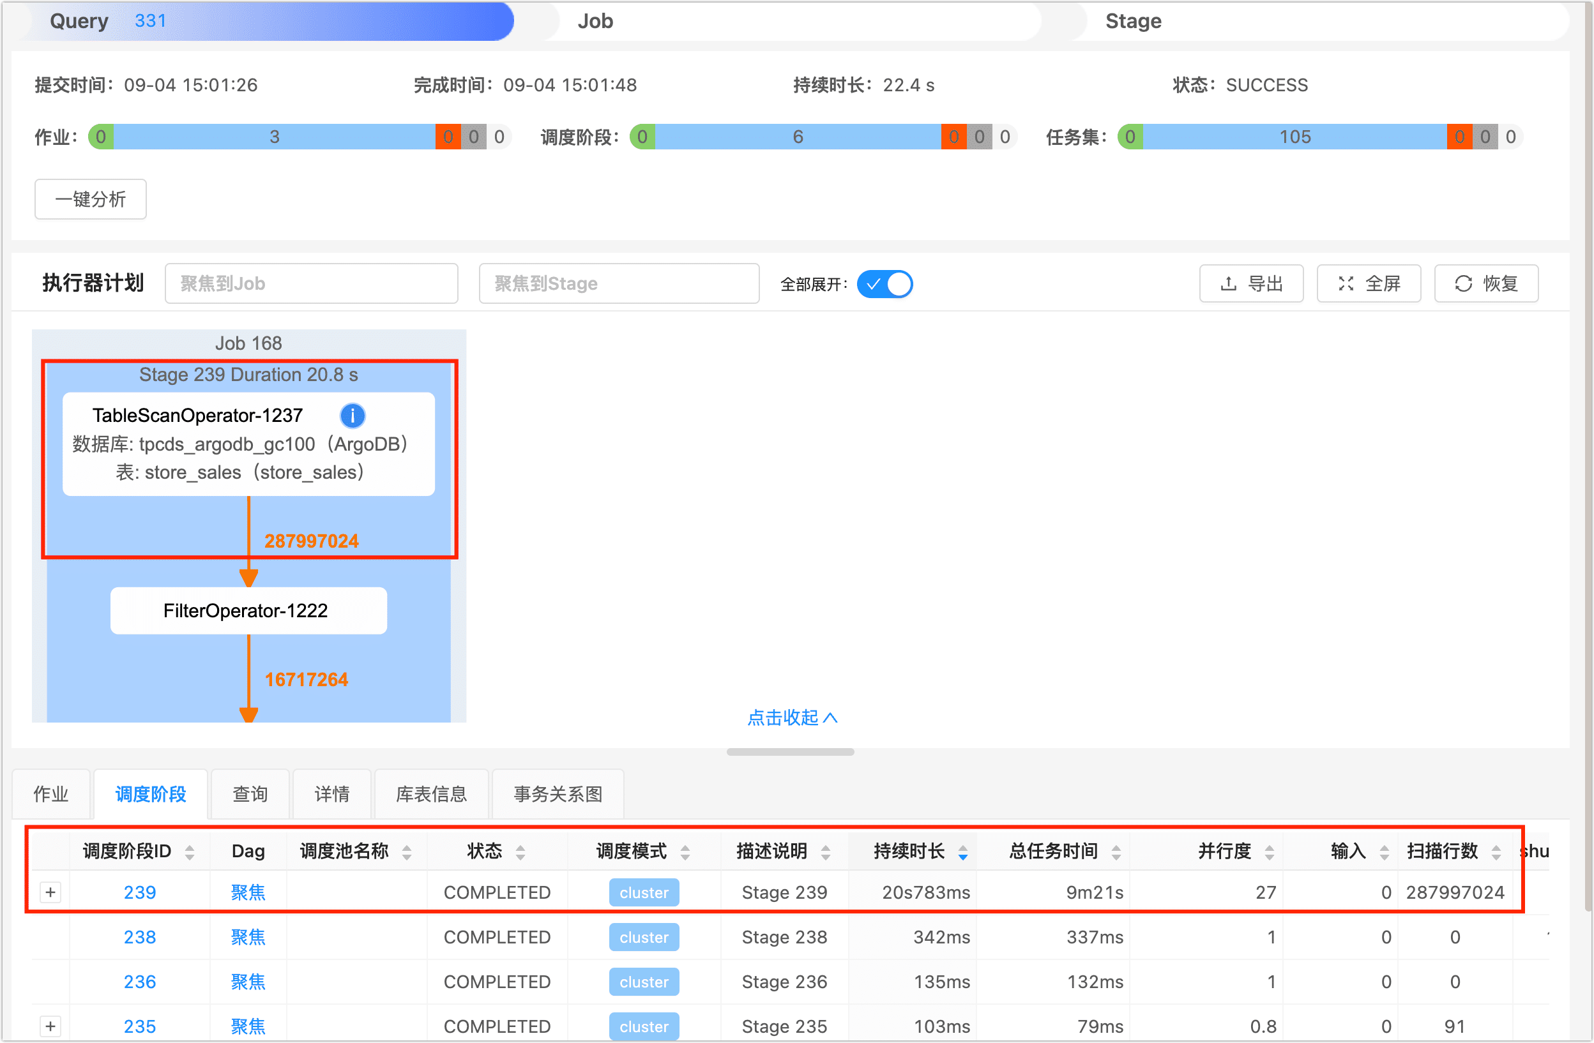Open stage ID 239 link
Screen dimensions: 1594x1043
pyautogui.click(x=140, y=892)
